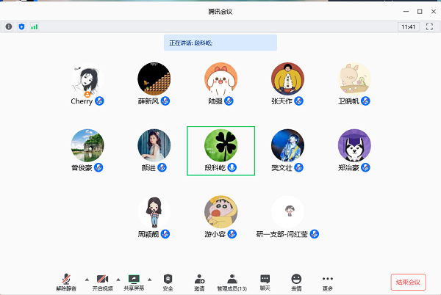Expand the audio options arrow beside 解除静音
This screenshot has height=295, width=441.
point(87,280)
